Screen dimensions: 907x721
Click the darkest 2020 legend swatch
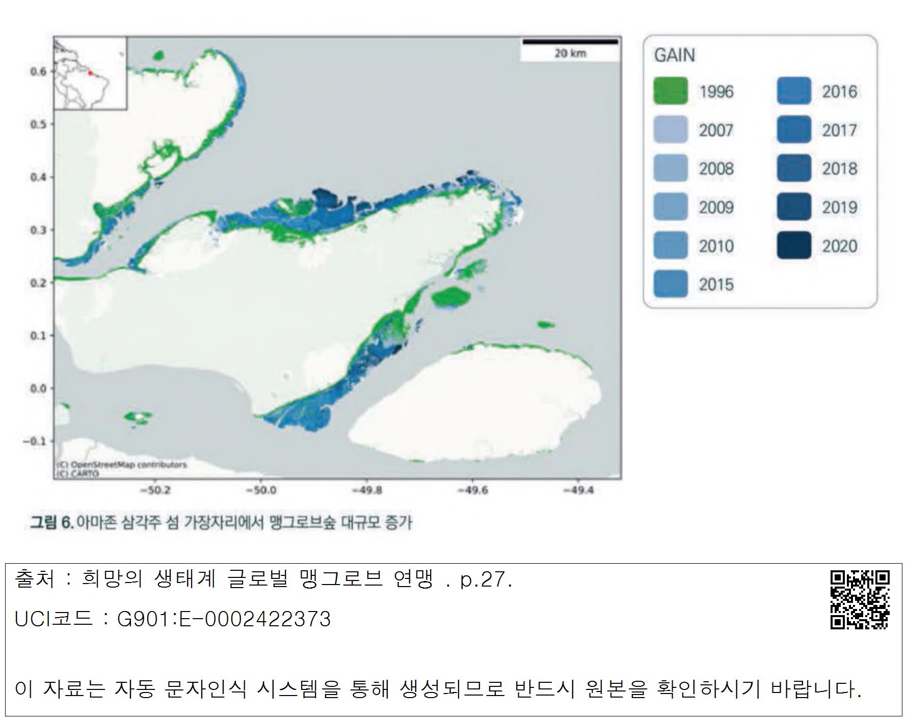(x=793, y=246)
